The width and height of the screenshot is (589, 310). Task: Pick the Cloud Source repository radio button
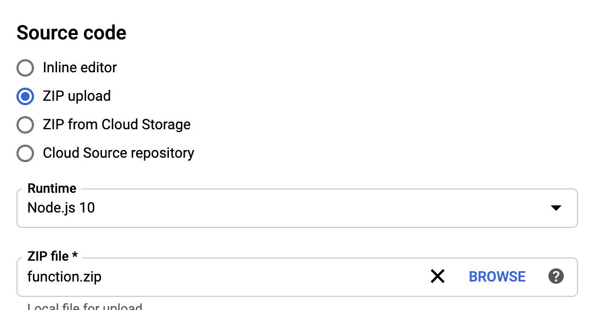coord(25,153)
